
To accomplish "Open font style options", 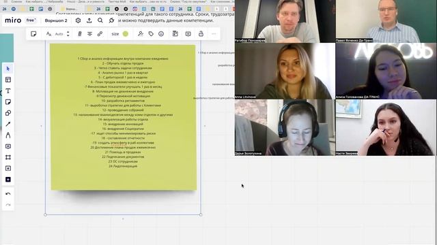I will click(x=48, y=34).
